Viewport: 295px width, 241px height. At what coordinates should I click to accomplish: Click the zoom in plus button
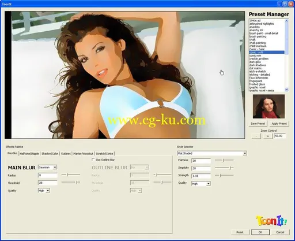268,136
